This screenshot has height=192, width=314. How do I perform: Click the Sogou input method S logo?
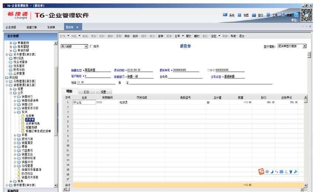click(261, 172)
